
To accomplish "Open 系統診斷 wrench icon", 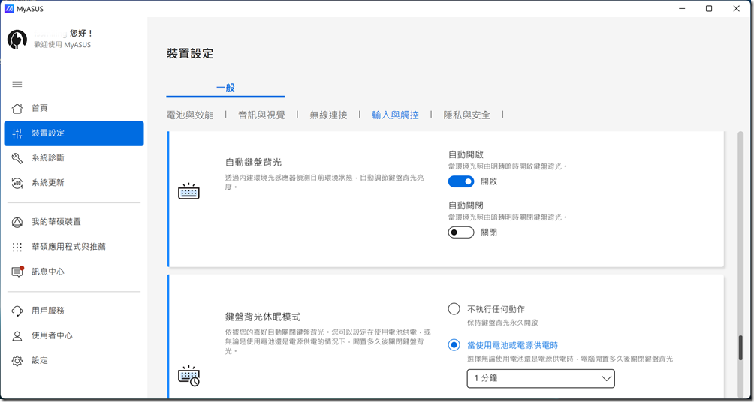I will pos(17,157).
